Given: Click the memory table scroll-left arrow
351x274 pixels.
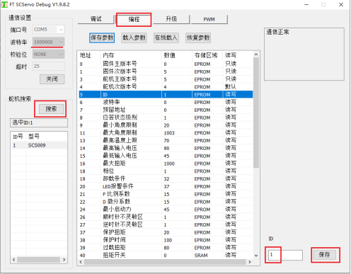Looking at the screenshot, I should (x=81, y=262).
